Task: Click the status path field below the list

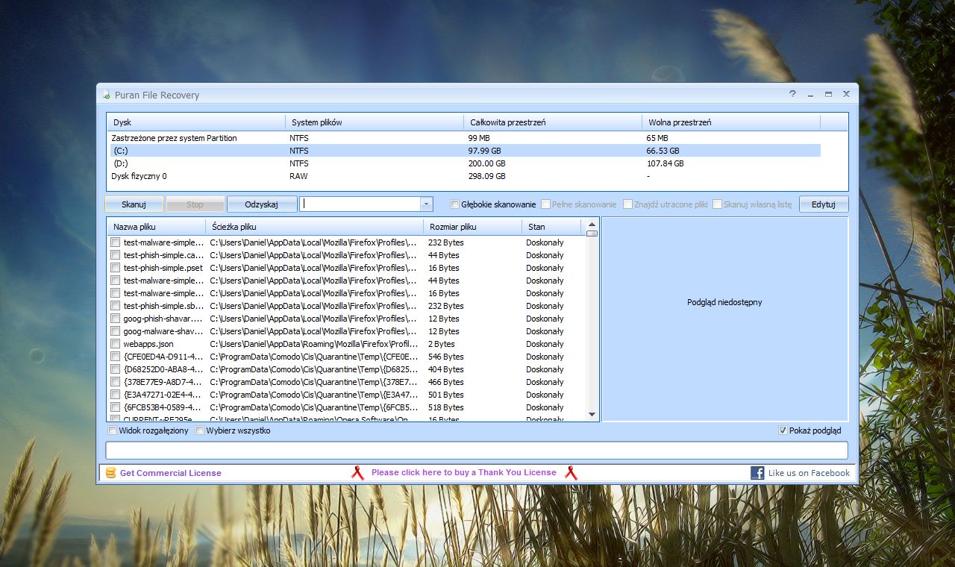Action: coord(477,450)
